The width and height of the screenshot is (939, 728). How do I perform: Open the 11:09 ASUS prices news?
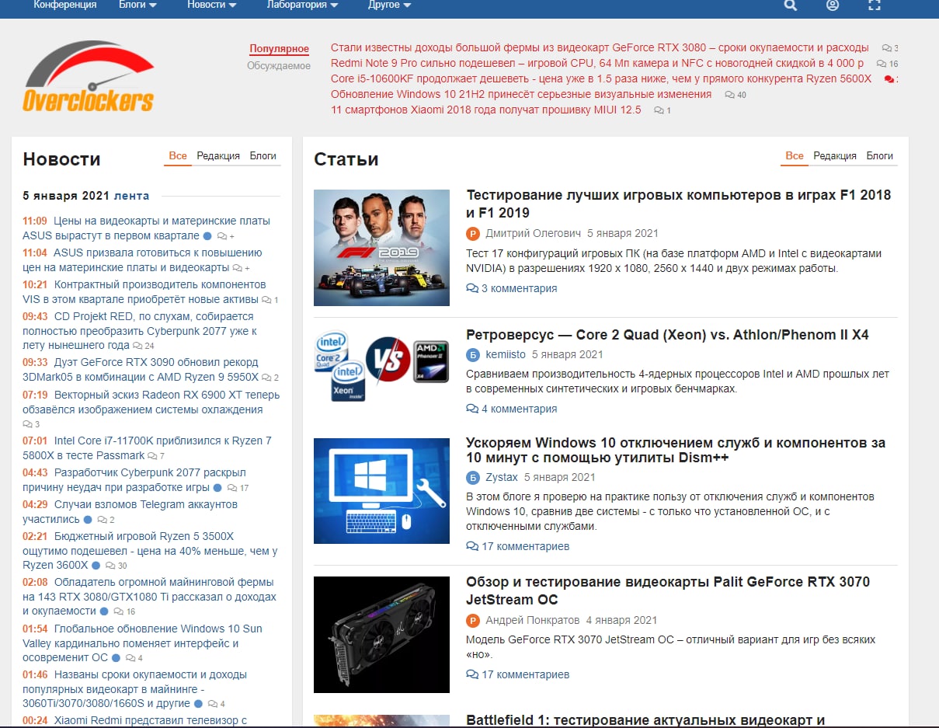(x=146, y=228)
